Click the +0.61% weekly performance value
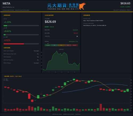 click(x=7, y=31)
